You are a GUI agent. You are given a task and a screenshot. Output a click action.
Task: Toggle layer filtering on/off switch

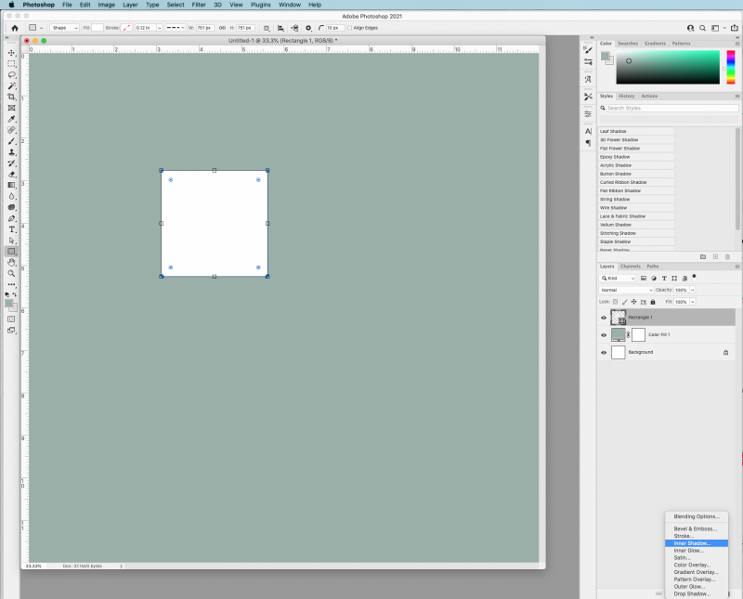coord(694,277)
